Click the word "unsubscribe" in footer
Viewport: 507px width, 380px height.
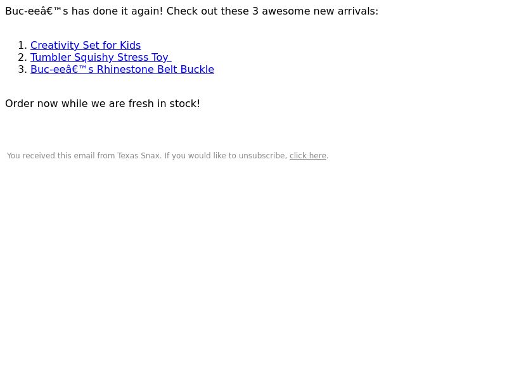(x=263, y=156)
